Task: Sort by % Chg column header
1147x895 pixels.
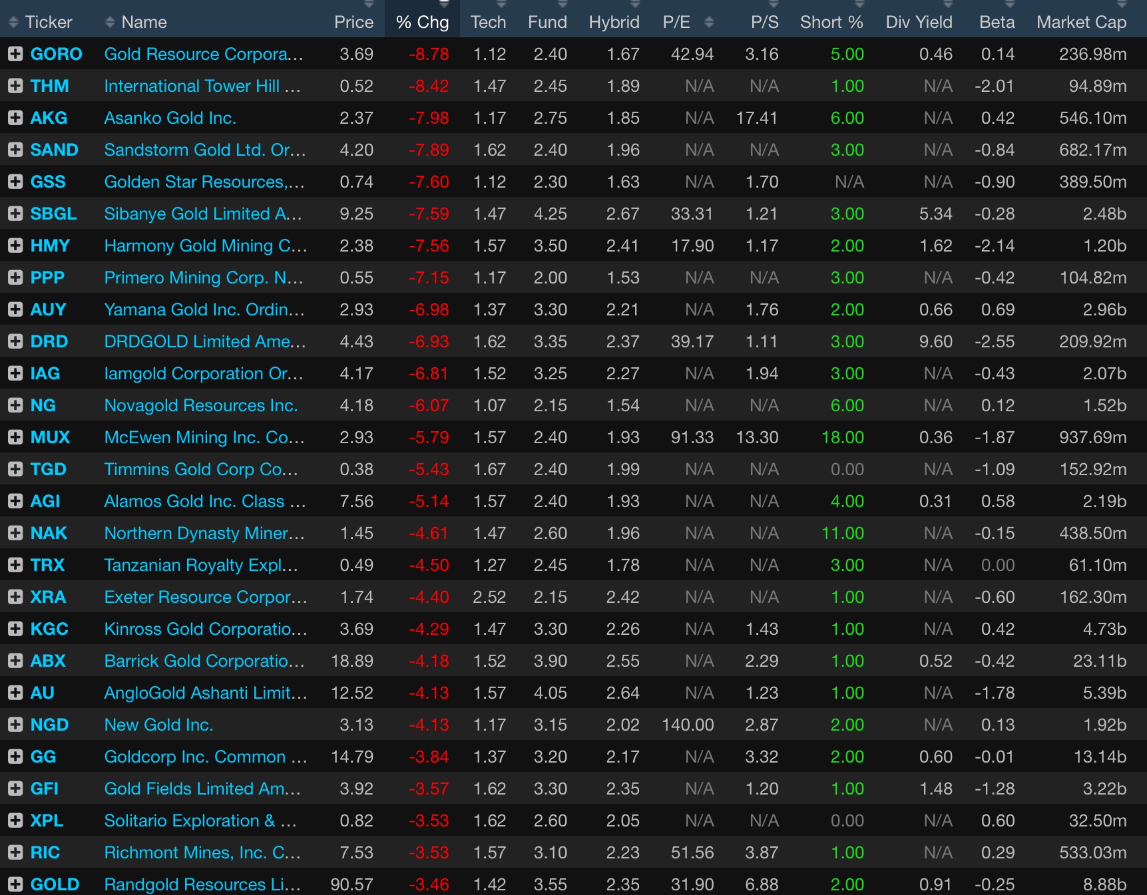Action: point(422,22)
